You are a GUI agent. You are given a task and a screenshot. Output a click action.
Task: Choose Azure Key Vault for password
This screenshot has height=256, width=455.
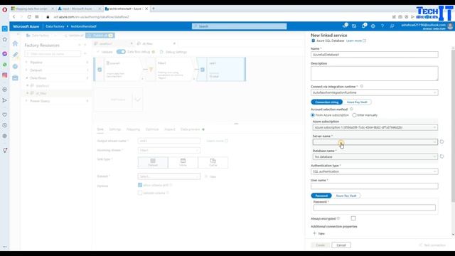(x=346, y=196)
